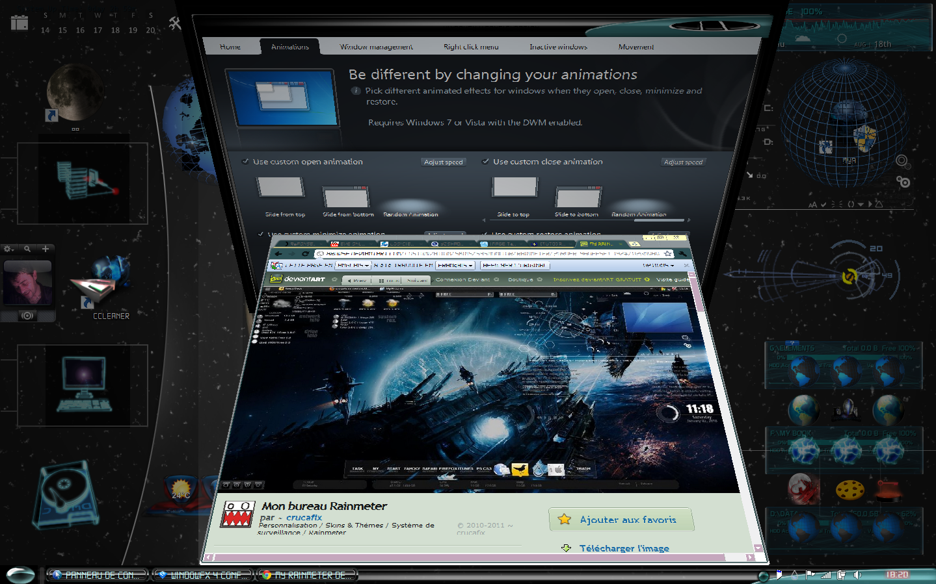Choose Slide to top close animation
936x584 pixels.
[515, 187]
